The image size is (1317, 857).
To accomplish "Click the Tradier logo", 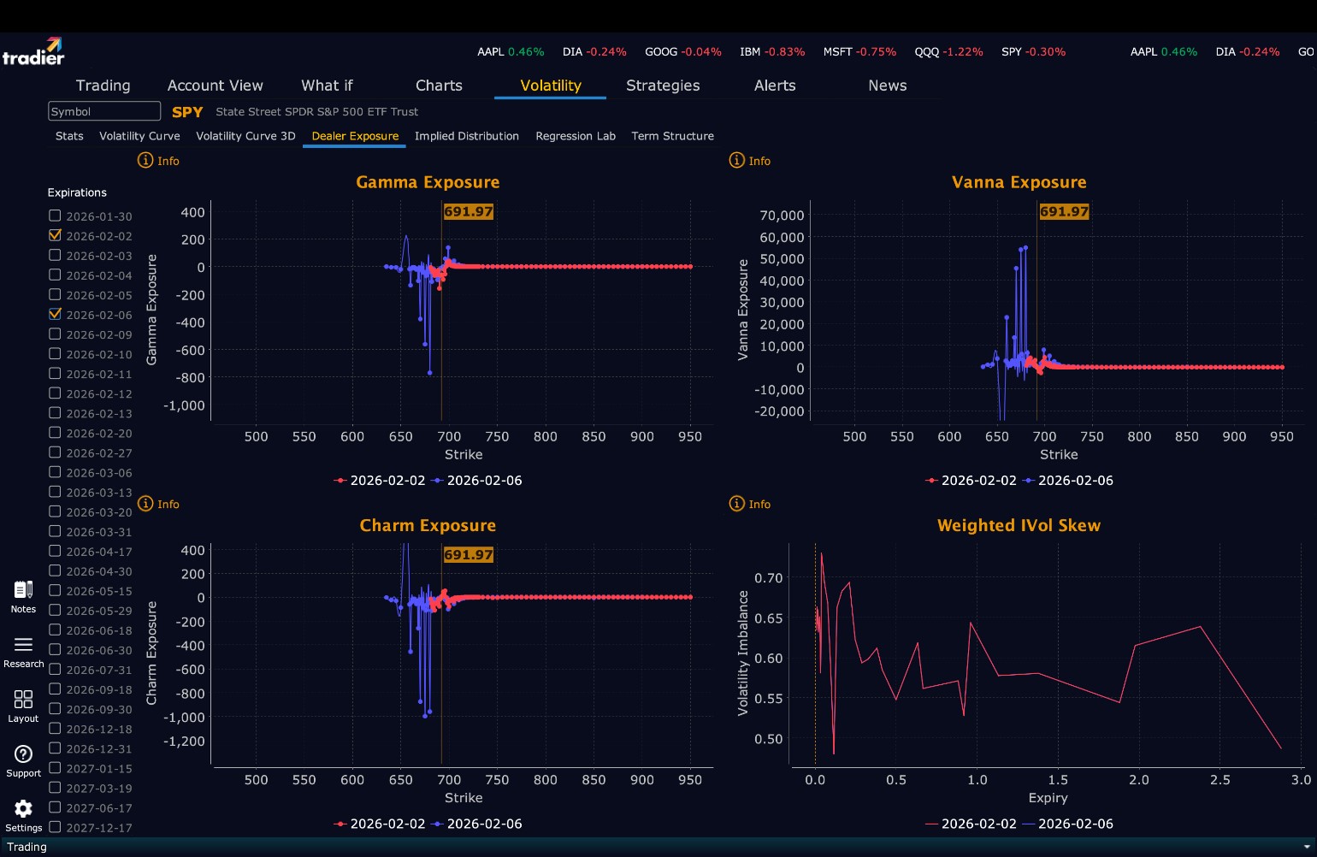I will click(x=33, y=51).
